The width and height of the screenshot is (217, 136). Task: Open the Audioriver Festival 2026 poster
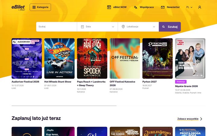click(x=27, y=58)
